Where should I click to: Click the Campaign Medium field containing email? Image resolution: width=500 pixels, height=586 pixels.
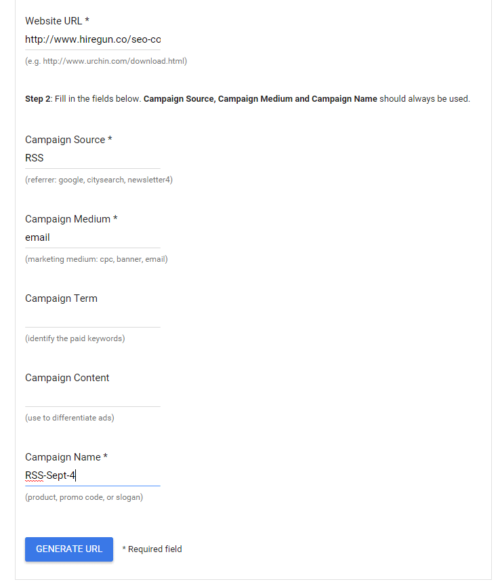(93, 237)
